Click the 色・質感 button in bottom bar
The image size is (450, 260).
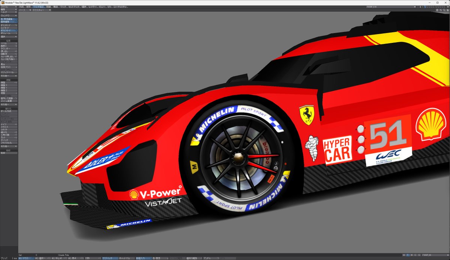pos(160,258)
